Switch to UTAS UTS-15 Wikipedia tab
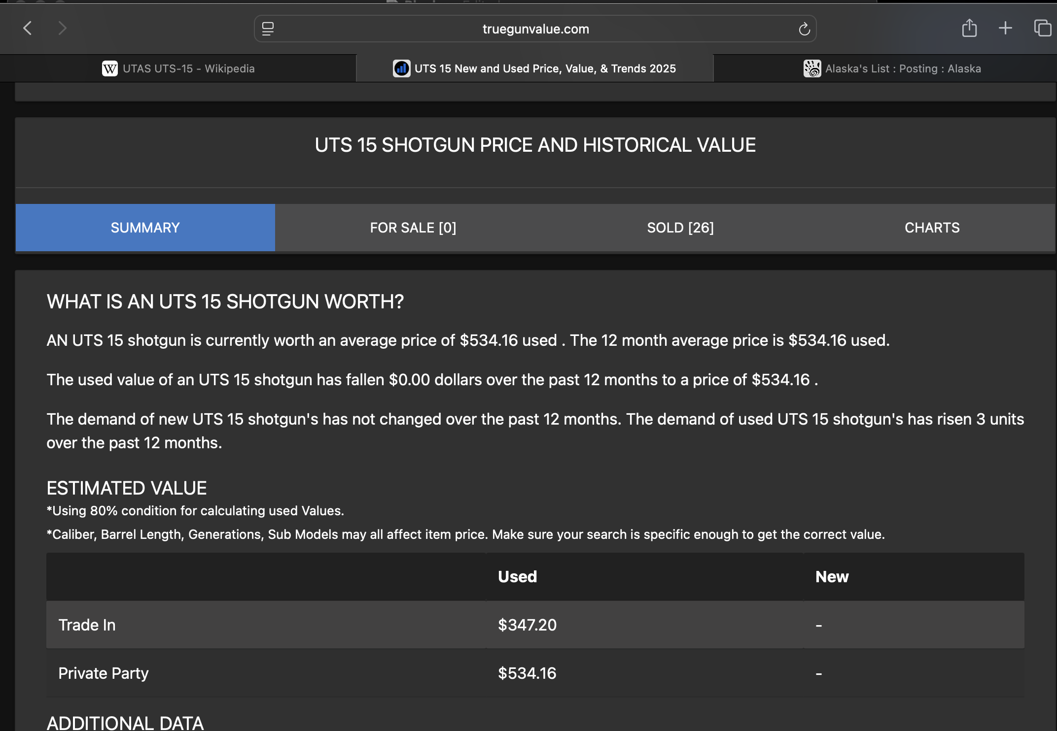1057x731 pixels. coord(178,68)
